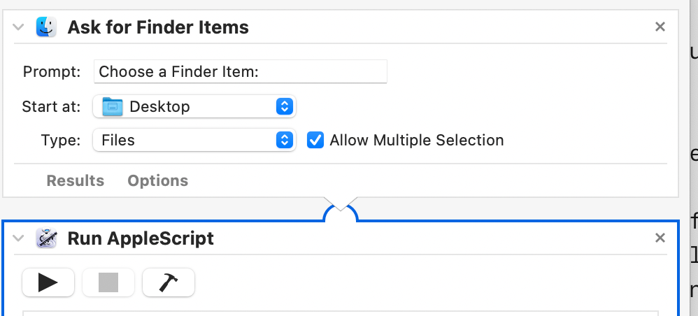The height and width of the screenshot is (316, 698).
Task: Remove the Run AppleScript action
Action: tap(660, 238)
